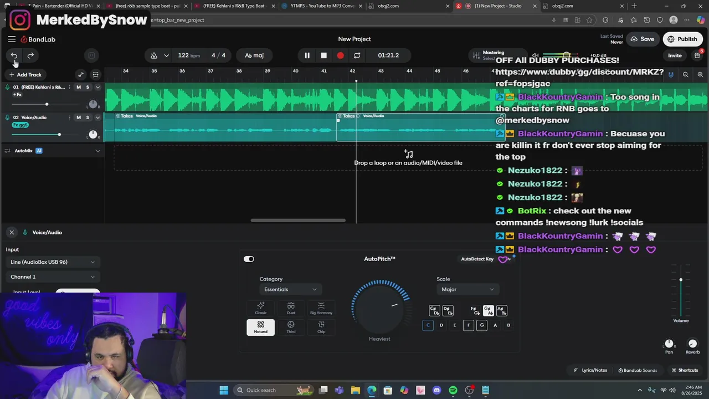
Task: Mute track 02 Voice/Audio
Action: tap(78, 117)
